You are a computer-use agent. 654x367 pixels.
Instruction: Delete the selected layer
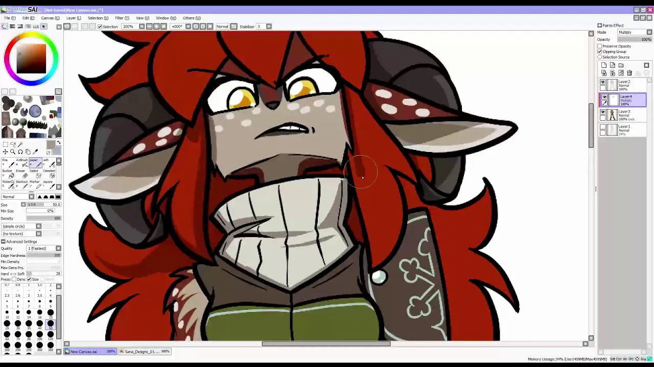pyautogui.click(x=629, y=73)
